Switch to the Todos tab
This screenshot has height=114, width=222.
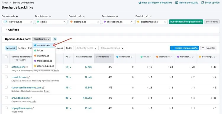(x=69, y=48)
